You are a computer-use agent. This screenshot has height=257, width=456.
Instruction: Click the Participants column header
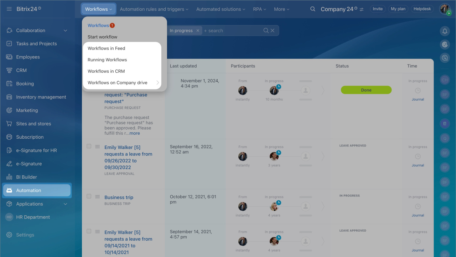[243, 66]
